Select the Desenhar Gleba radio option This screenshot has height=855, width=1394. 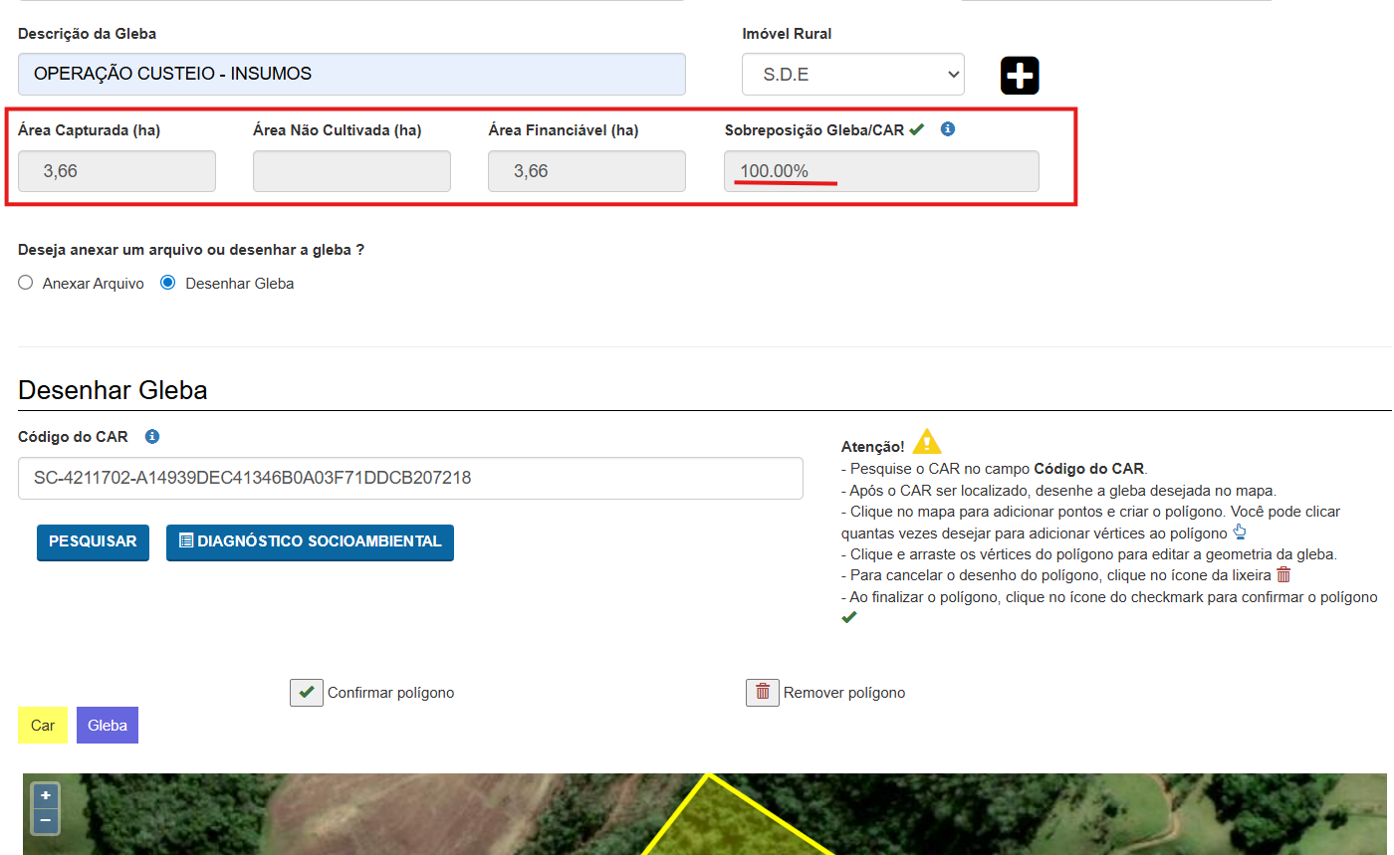click(x=168, y=284)
